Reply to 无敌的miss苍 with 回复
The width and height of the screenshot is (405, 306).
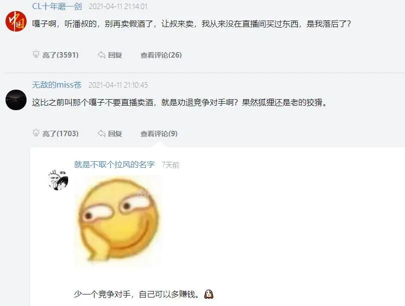coord(110,134)
